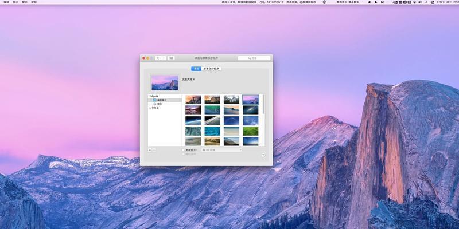Click the eject icon in menu bar
The height and width of the screenshot is (229, 459).
[x=426, y=2]
